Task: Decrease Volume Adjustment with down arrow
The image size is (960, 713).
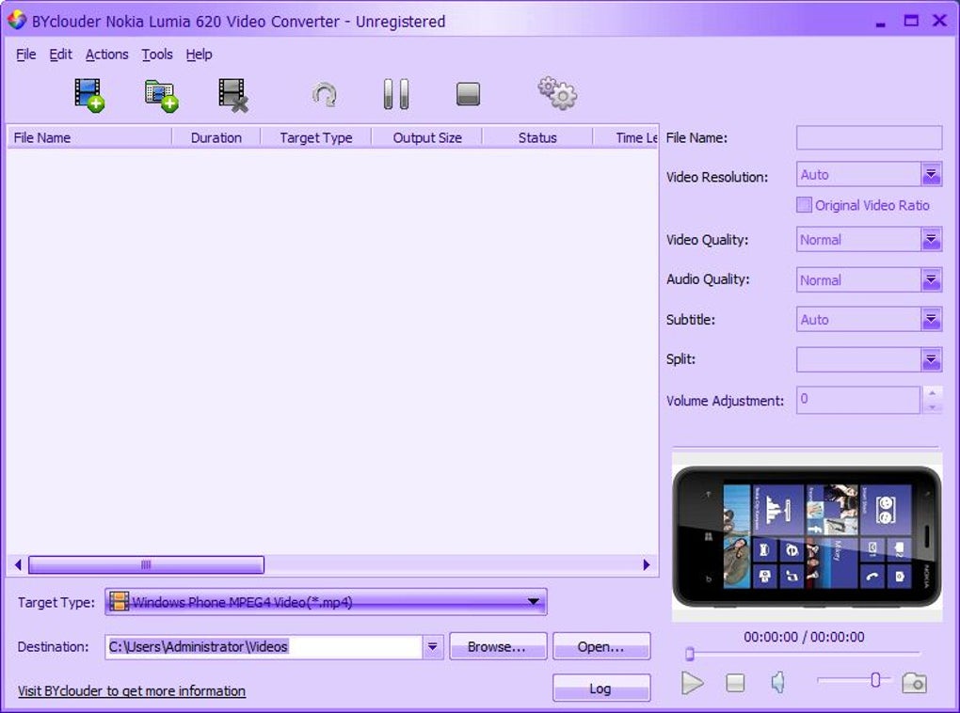Action: [932, 406]
